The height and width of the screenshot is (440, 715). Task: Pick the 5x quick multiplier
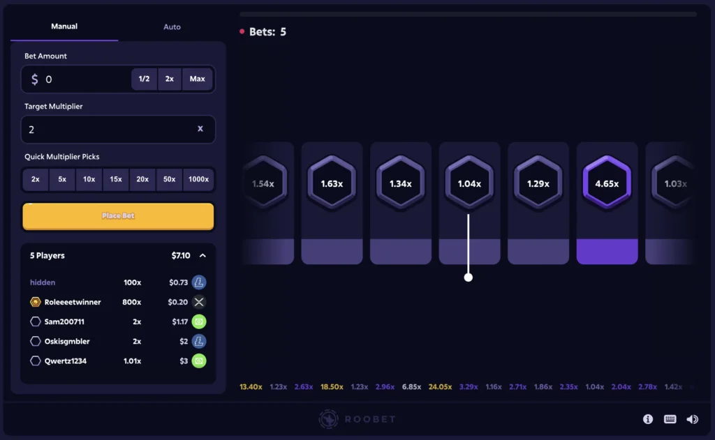[x=62, y=179]
